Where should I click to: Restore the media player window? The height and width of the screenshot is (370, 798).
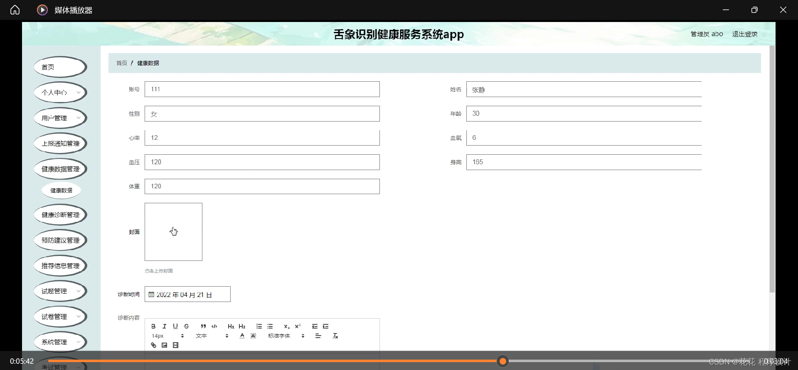754,10
